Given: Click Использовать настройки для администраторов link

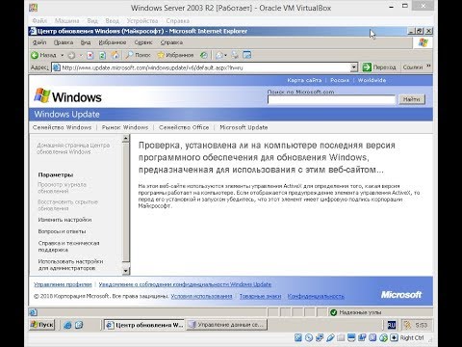Looking at the screenshot, I should tap(70, 264).
